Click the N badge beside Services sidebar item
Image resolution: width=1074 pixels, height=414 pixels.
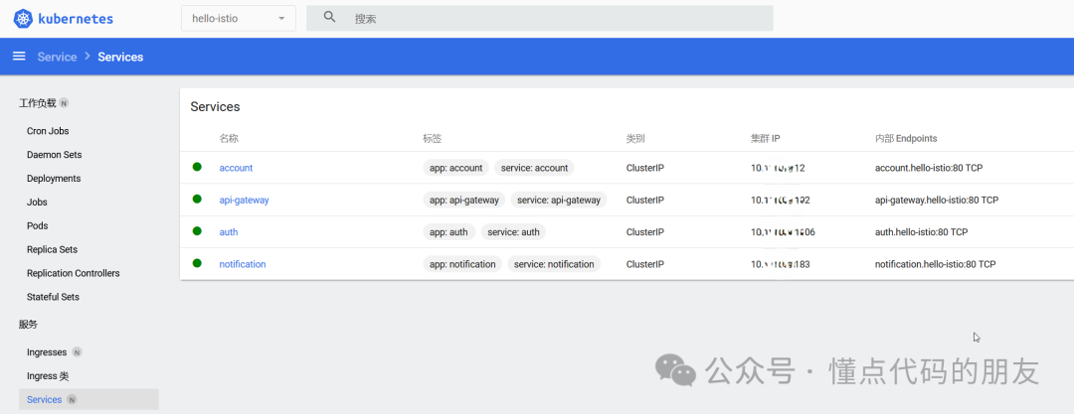click(72, 400)
